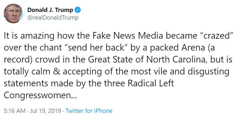The height and width of the screenshot is (120, 238).
Task: Click the phrase "Radical Left"
Action: point(151,83)
